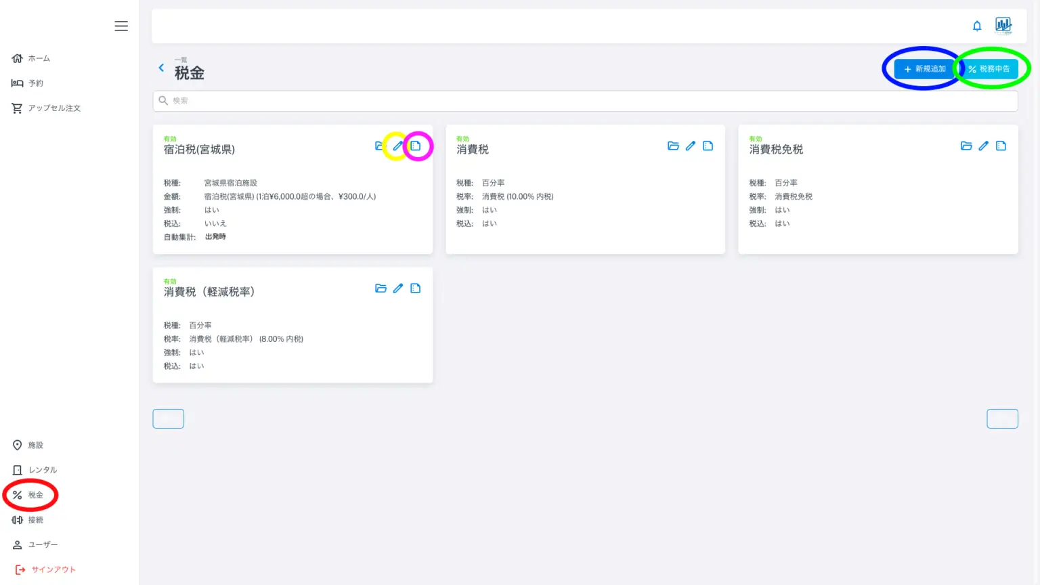Click the document icon on 消費税（軽減税率）card
This screenshot has width=1040, height=585.
(x=416, y=288)
